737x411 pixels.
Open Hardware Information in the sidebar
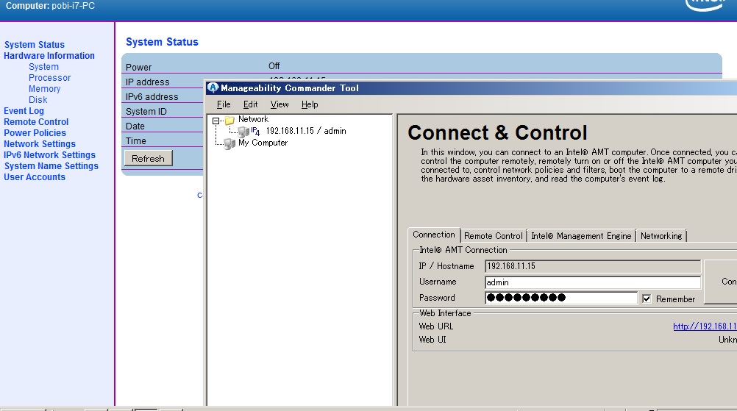(x=49, y=55)
